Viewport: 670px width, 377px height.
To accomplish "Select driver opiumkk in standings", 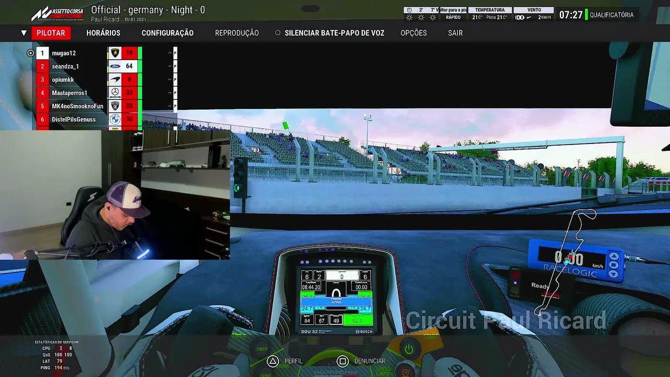I will click(63, 80).
